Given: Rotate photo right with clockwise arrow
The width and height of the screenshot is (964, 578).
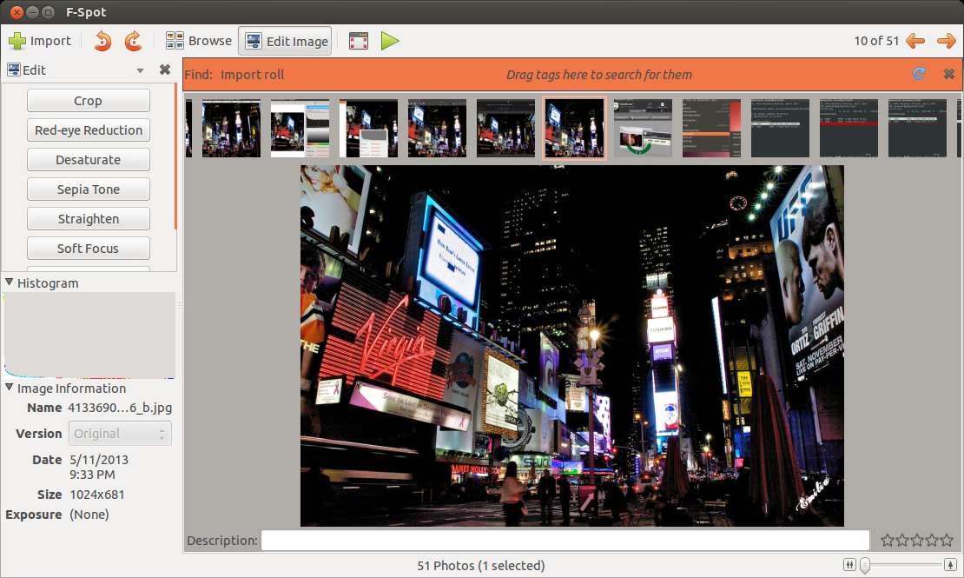Looking at the screenshot, I should (134, 41).
